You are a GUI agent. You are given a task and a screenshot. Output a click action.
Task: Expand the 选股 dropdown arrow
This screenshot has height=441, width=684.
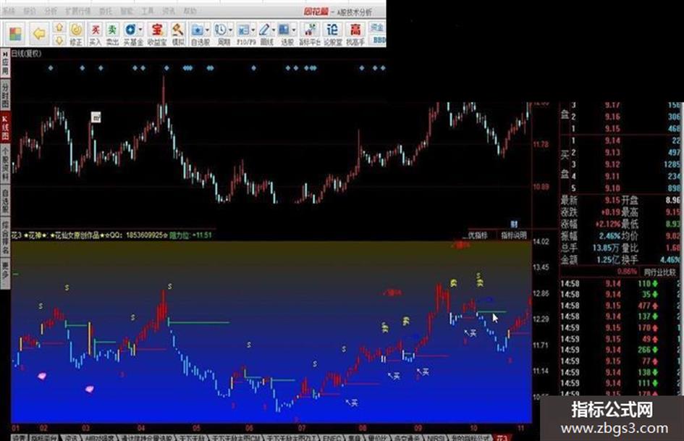coord(295,30)
